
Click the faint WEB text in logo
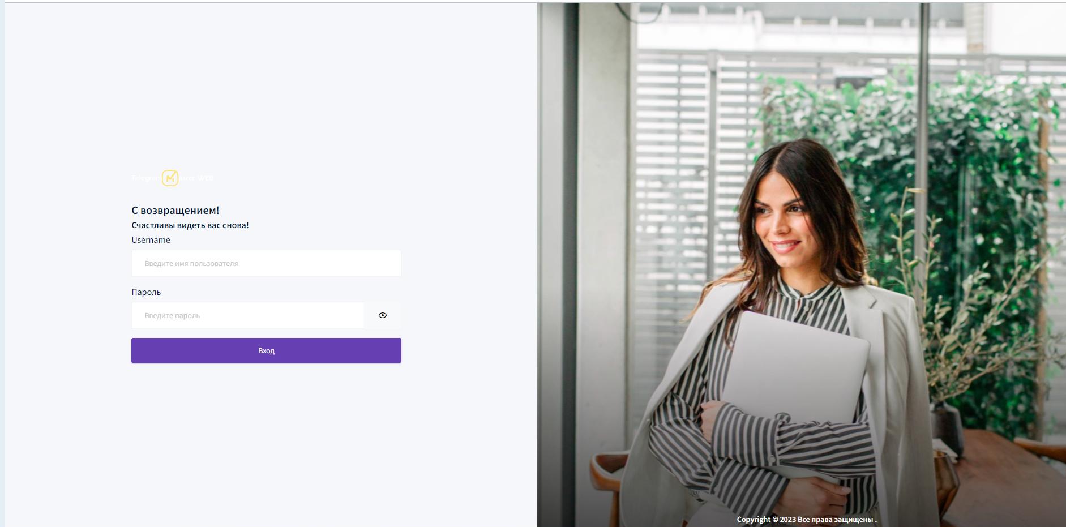[x=206, y=178]
